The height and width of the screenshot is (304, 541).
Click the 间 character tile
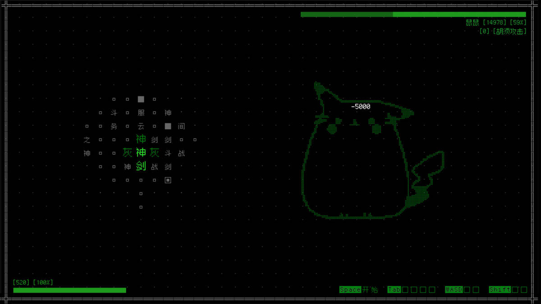click(x=181, y=127)
